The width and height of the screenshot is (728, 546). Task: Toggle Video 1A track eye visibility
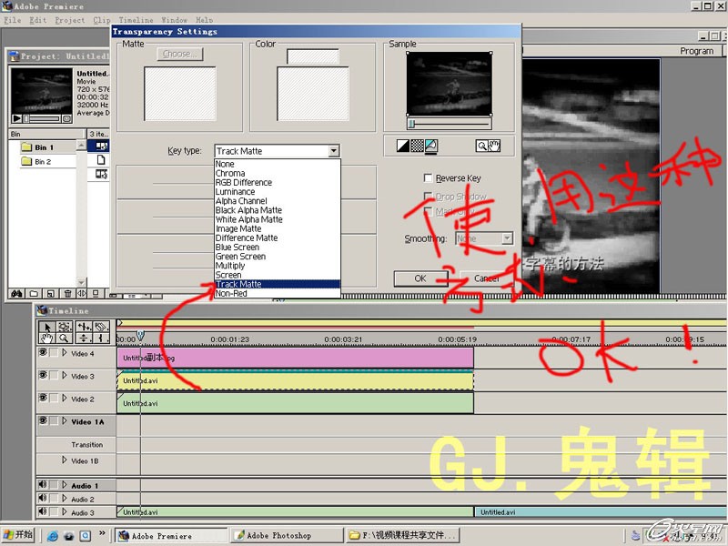pyautogui.click(x=43, y=420)
